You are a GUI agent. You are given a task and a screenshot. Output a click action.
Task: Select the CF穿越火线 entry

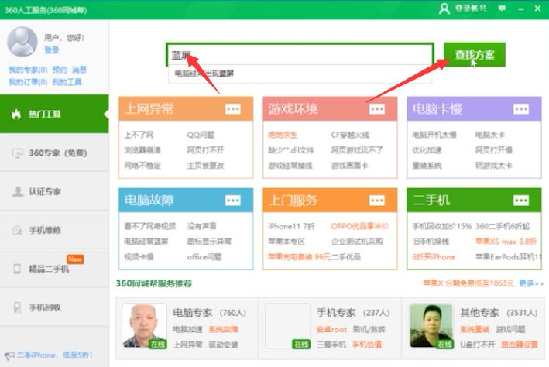coord(351,135)
